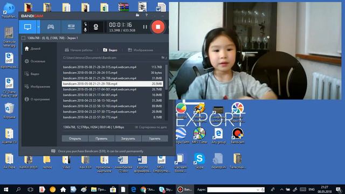
Task: Select file bandicam 2018-04-23 22-58-13-163.mp4
Action: tap(113, 101)
